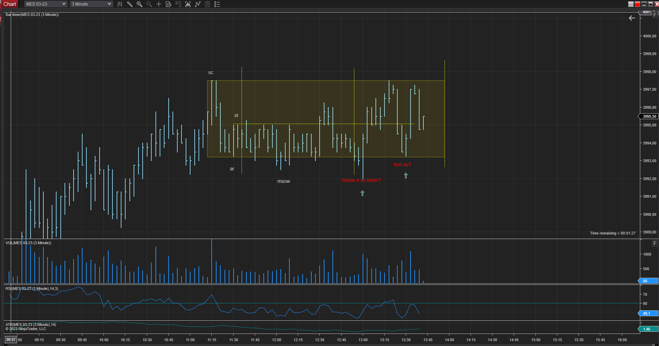Viewport: 659px width, 346px height.
Task: Open the indicators line-graph icon
Action: pos(198,4)
